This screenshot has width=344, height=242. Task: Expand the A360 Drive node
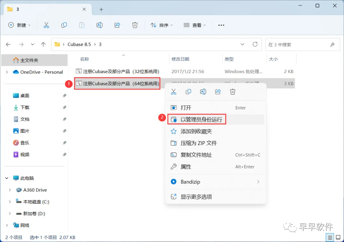[10, 190]
